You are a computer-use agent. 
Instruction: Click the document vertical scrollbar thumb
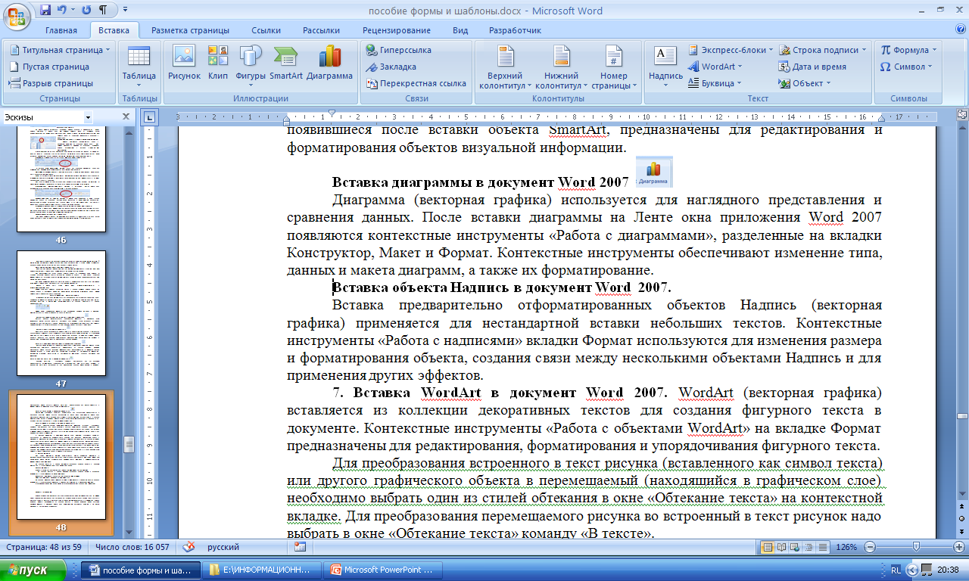(x=962, y=415)
